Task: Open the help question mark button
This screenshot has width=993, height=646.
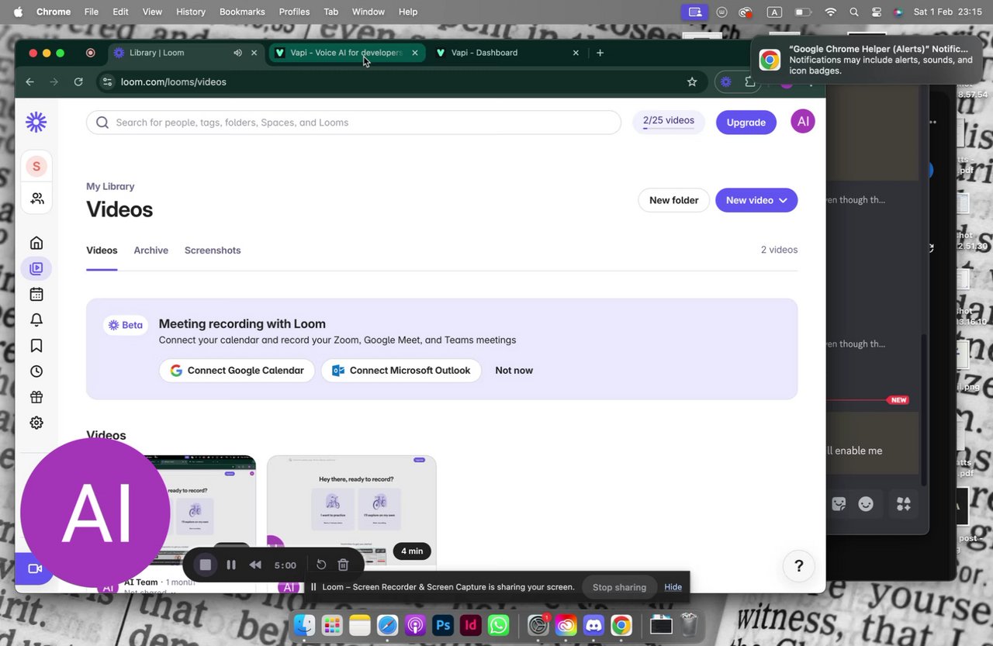Action: pyautogui.click(x=798, y=566)
